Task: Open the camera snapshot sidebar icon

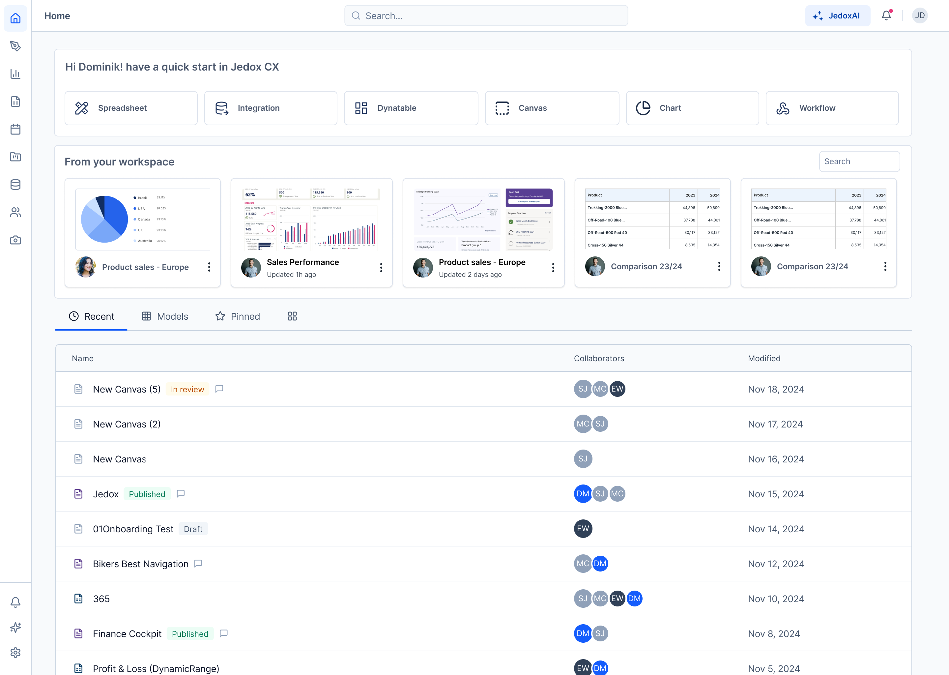Action: click(x=15, y=240)
